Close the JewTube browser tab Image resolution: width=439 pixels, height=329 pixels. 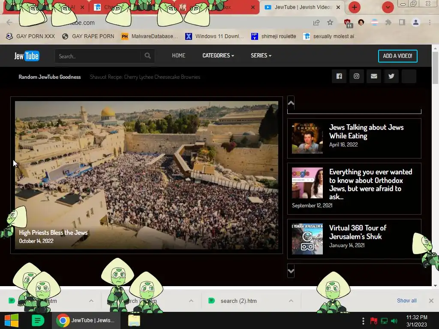click(338, 7)
